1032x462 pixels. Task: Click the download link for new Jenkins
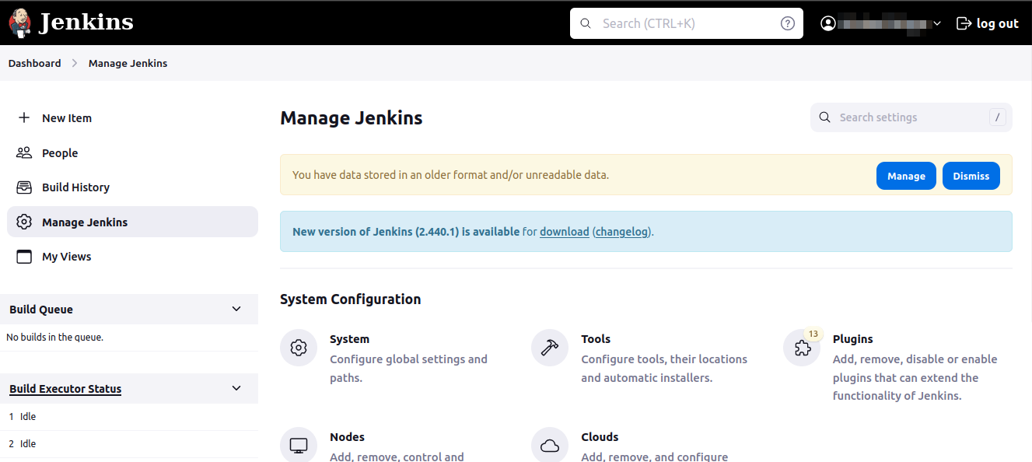point(565,232)
